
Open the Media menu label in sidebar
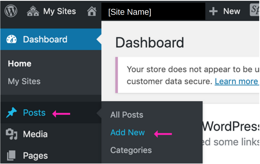[x=35, y=134]
